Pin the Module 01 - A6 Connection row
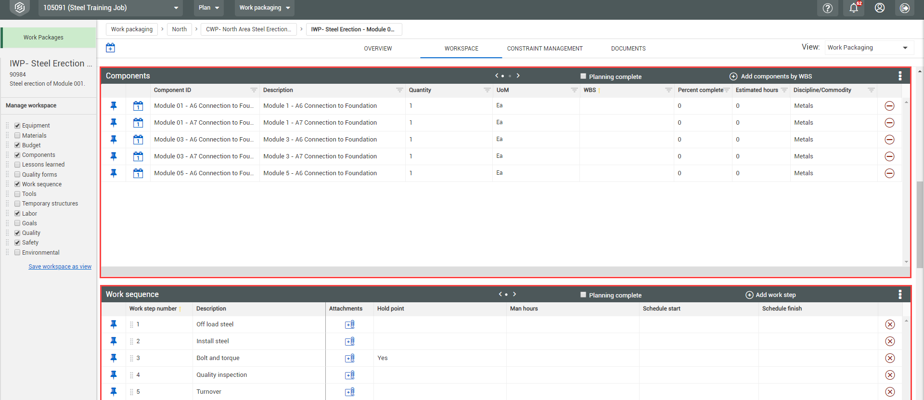The width and height of the screenshot is (924, 400). 114,106
